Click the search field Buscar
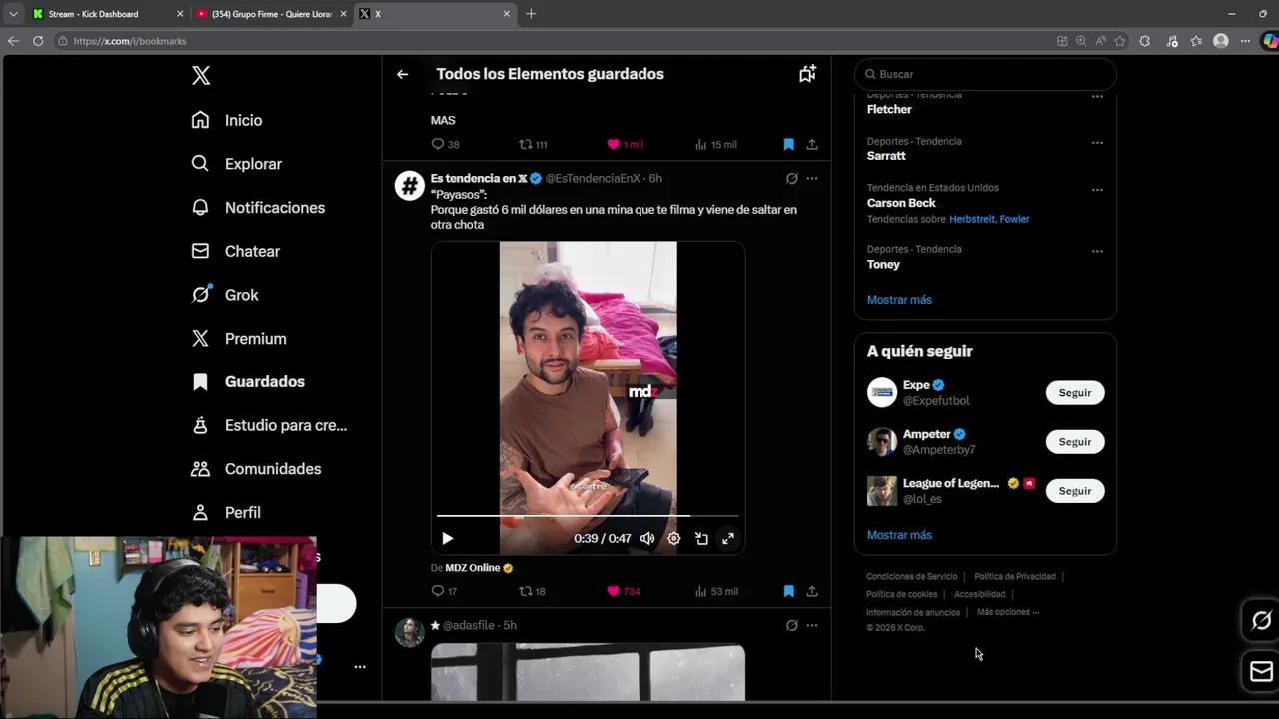The image size is (1279, 719). (985, 74)
